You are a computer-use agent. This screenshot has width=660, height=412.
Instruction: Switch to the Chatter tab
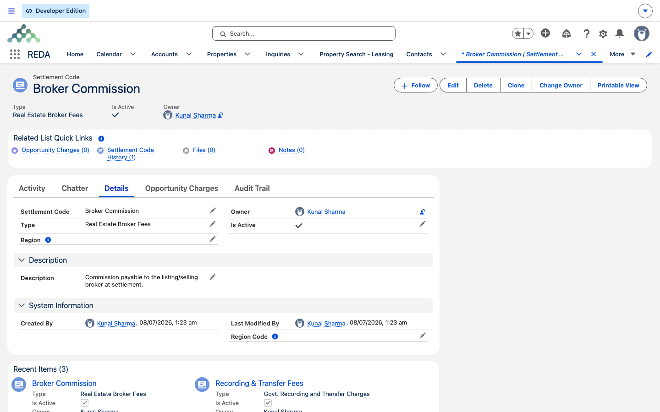tap(75, 188)
